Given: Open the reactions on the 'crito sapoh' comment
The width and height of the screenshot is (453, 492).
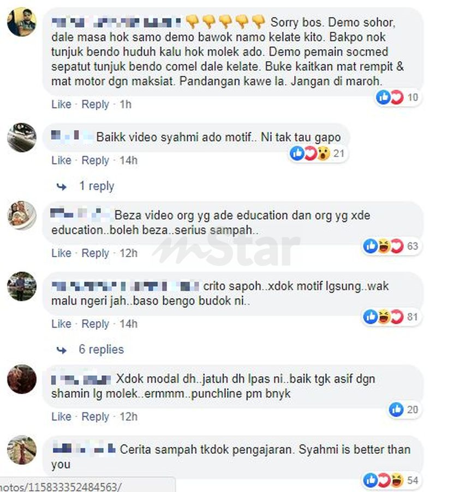Looking at the screenshot, I should tap(391, 317).
